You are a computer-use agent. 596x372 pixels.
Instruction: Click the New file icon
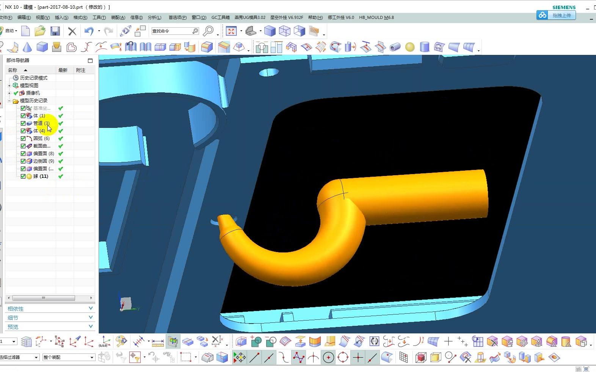coord(25,31)
